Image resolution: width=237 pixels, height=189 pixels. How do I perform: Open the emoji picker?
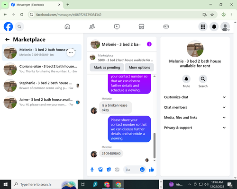point(142,170)
